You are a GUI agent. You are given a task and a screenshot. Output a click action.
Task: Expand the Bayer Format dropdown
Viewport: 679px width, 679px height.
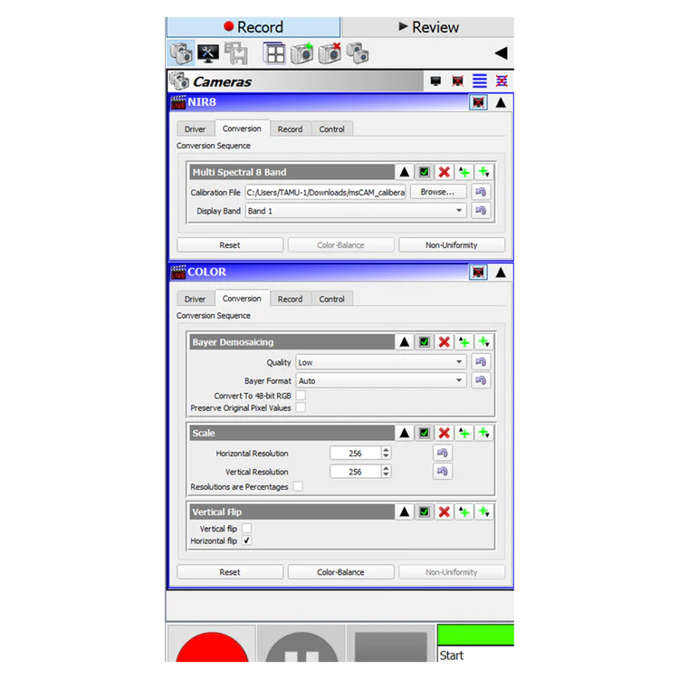pyautogui.click(x=380, y=381)
